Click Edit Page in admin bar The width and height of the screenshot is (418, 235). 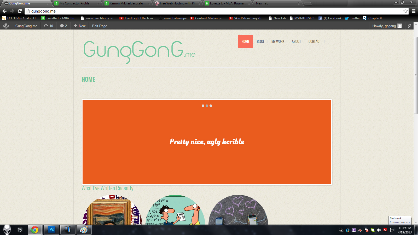point(100,26)
